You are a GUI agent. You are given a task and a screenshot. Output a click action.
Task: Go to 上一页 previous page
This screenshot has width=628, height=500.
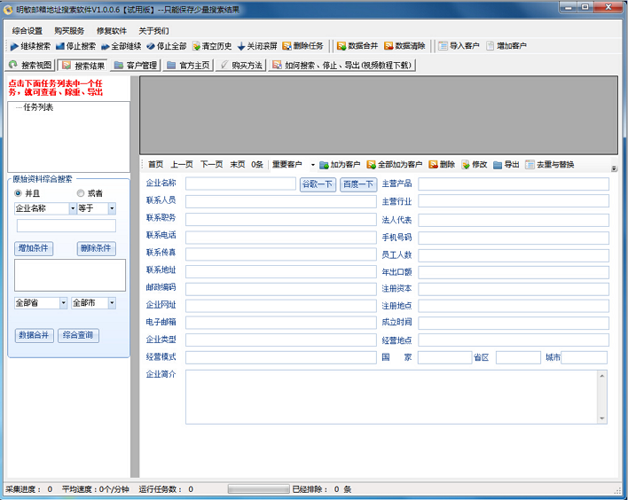tap(182, 165)
